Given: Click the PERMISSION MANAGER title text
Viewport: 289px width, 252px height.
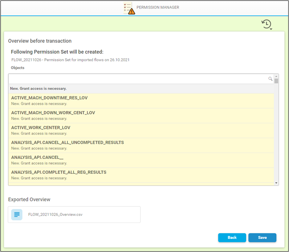Looking at the screenshot, I should [158, 7].
